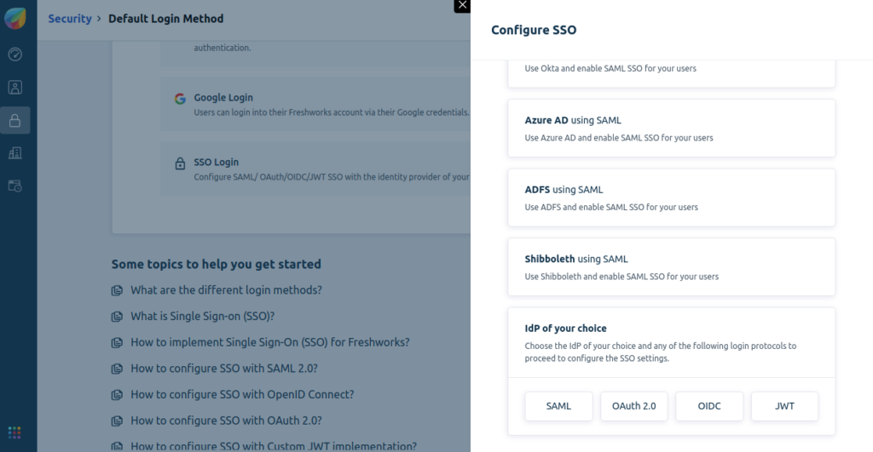Click the SSO Login lock icon
873x452 pixels.
[180, 163]
